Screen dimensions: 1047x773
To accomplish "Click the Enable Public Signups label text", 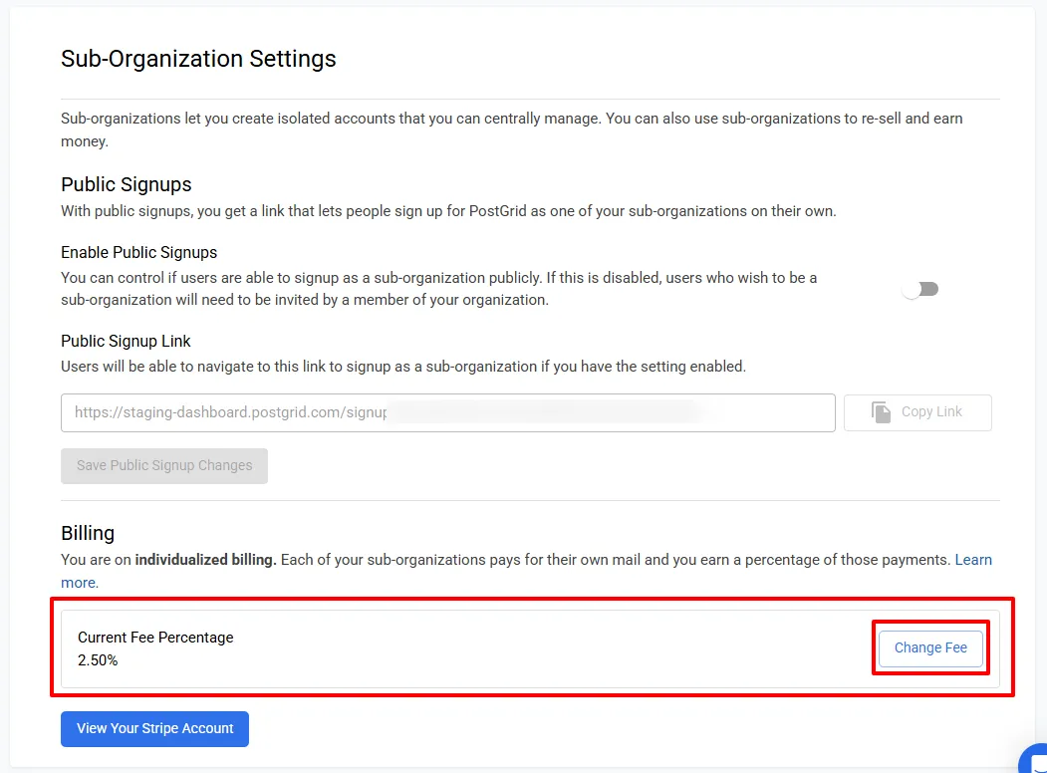I will coord(138,252).
